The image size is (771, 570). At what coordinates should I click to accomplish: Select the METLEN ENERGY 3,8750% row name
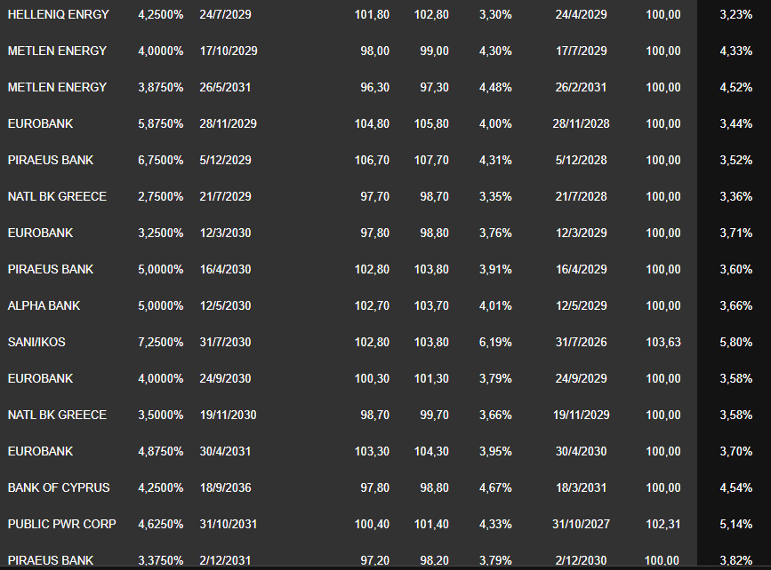(57, 87)
